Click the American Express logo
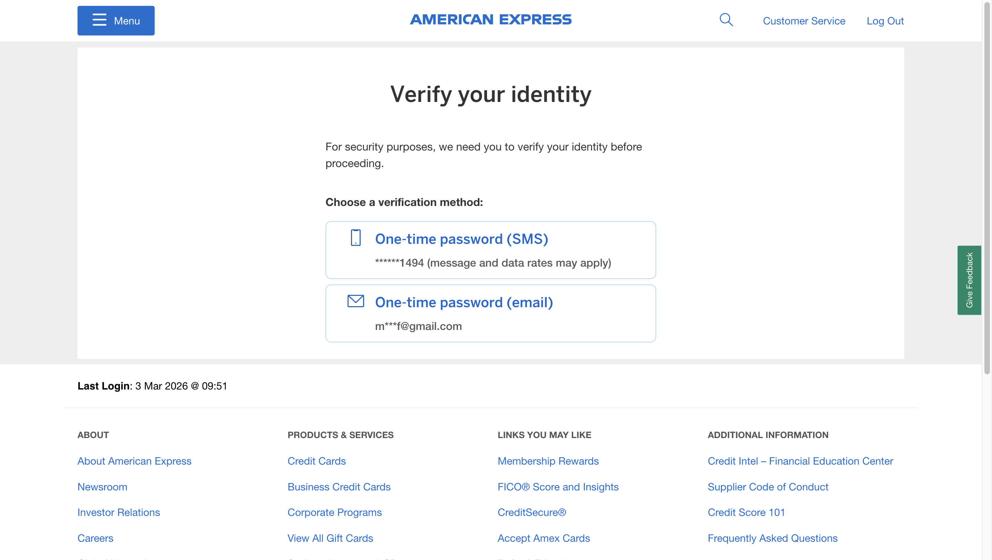Screen dimensions: 992x560 click(490, 20)
